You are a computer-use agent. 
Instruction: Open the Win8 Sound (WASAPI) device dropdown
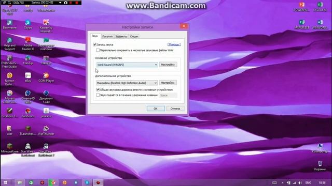[127, 65]
